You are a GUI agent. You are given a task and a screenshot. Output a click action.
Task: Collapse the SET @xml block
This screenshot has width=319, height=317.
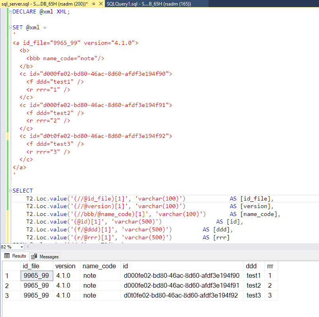[11, 27]
